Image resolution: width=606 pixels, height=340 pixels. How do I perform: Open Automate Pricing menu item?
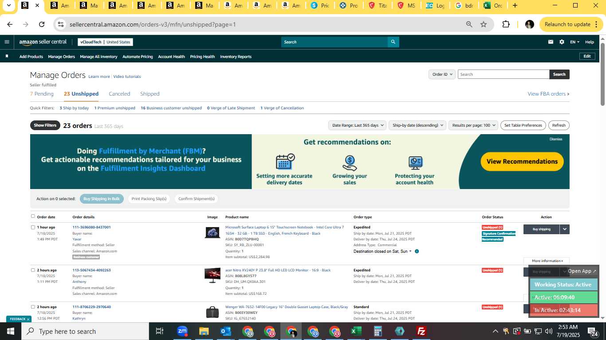(x=138, y=57)
